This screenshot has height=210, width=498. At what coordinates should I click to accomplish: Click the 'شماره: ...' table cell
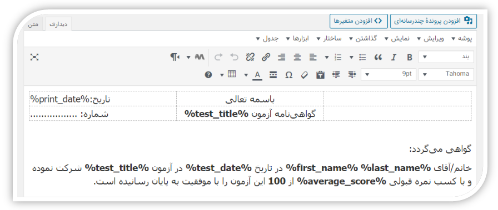(103, 114)
